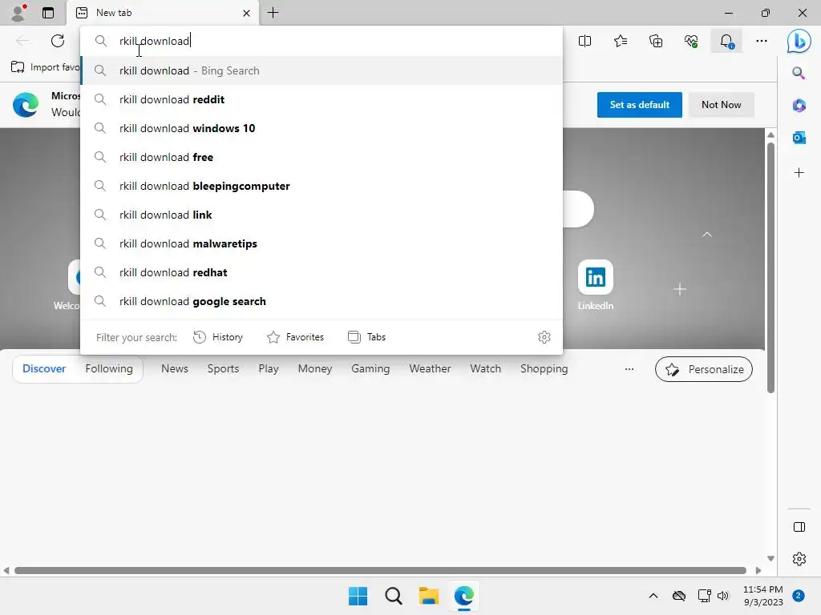Reload the page with refresh icon
Viewport: 821px width, 615px height.
(58, 41)
